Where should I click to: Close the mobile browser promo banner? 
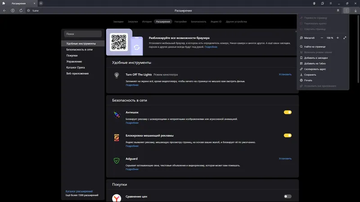[x=296, y=31]
